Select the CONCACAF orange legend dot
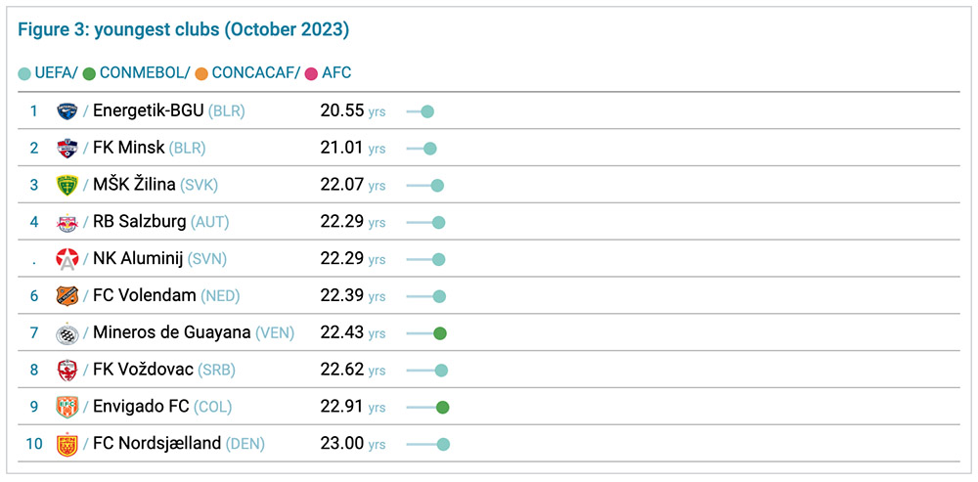This screenshot has height=482, width=978. [x=201, y=73]
